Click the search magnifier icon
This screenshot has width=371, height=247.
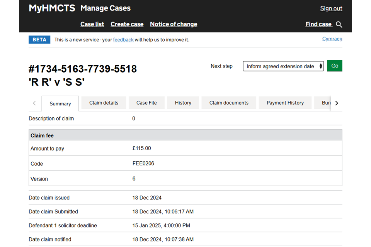pyautogui.click(x=339, y=24)
